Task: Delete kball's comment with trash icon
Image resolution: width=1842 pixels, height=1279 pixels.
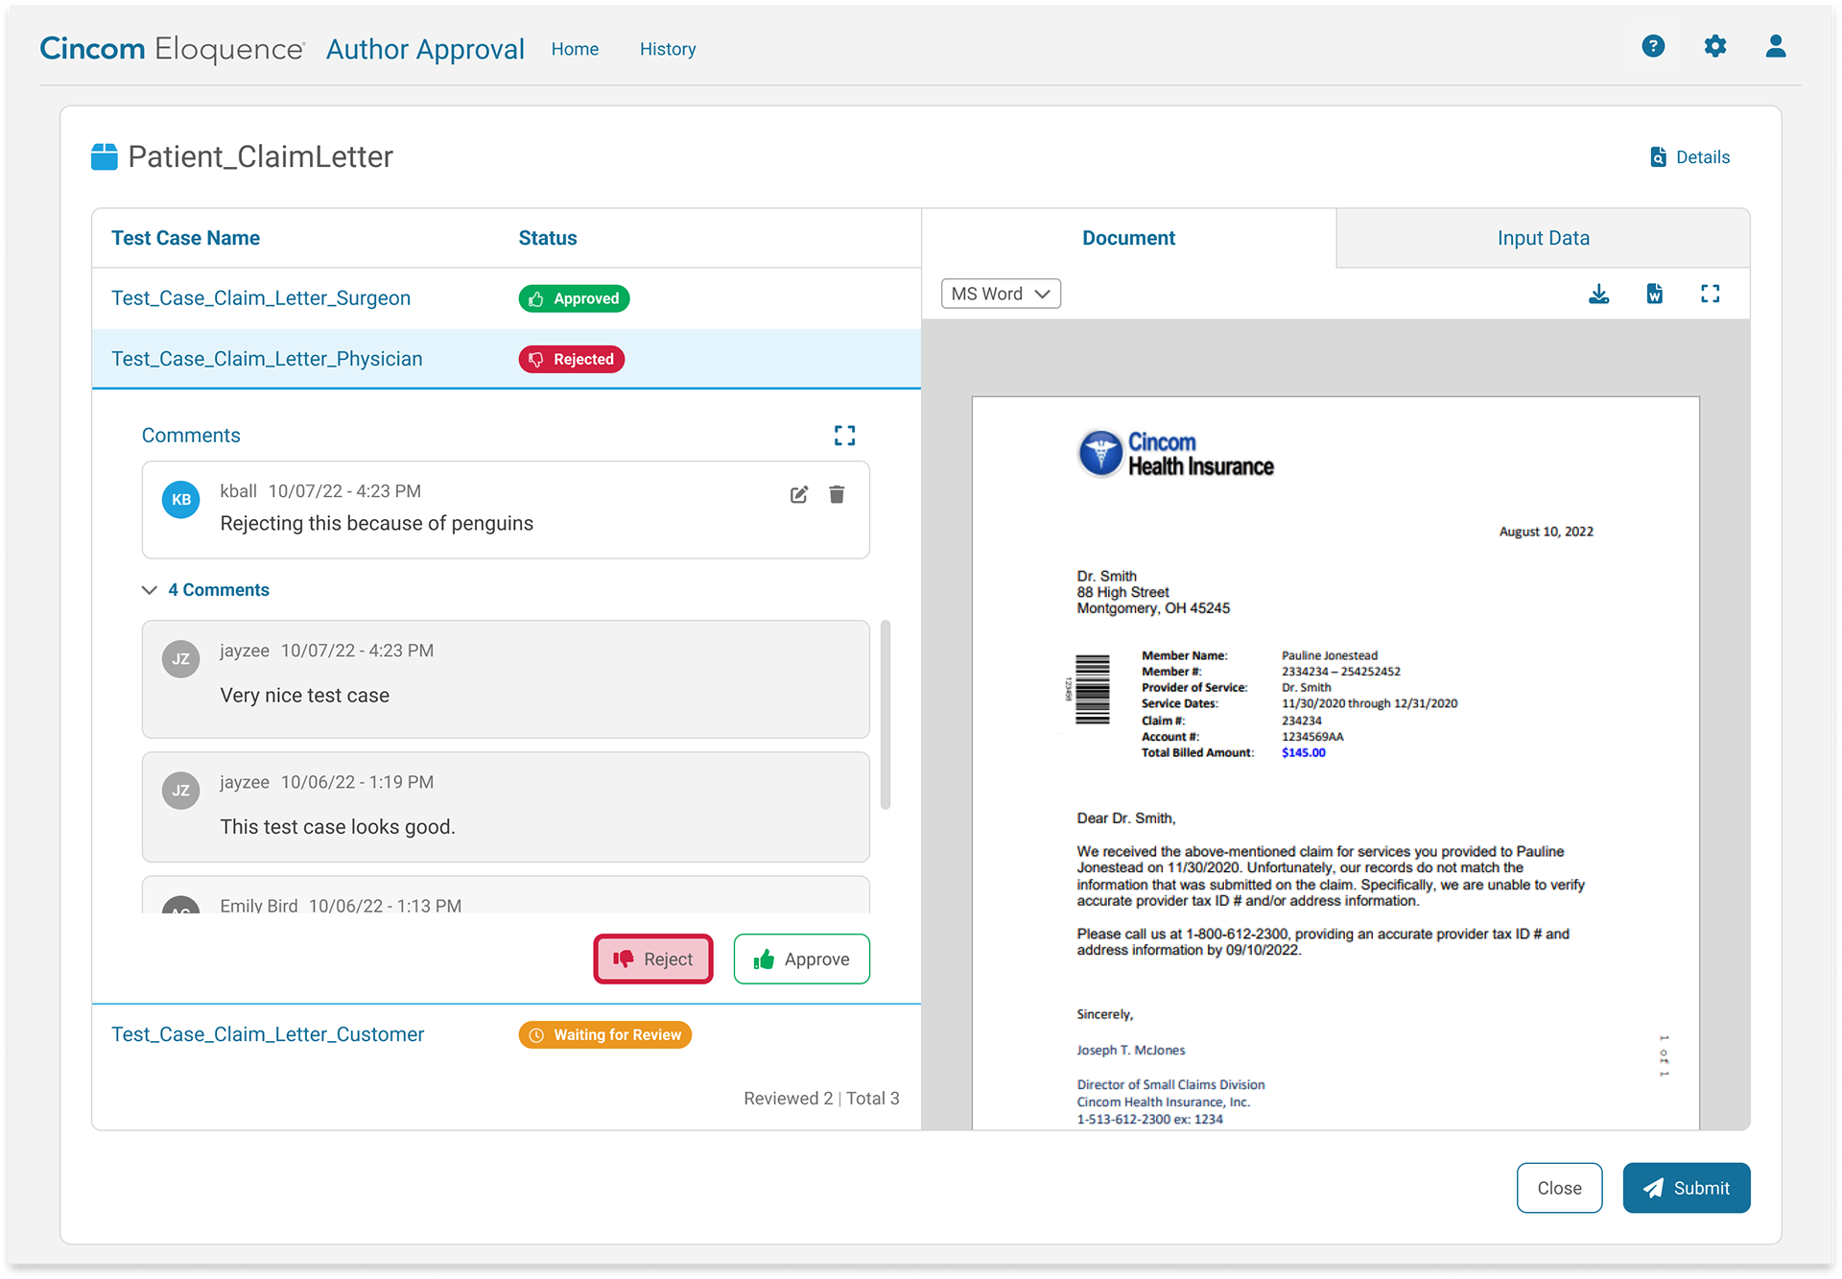Action: click(837, 494)
